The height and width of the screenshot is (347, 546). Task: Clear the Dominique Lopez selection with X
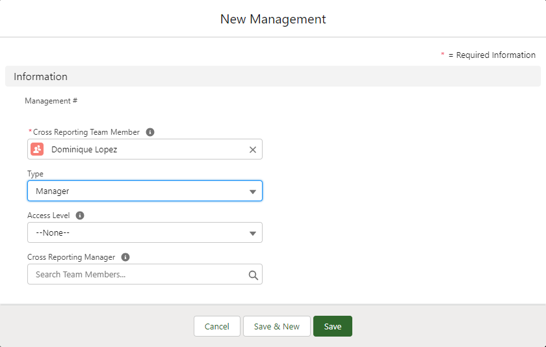(253, 150)
